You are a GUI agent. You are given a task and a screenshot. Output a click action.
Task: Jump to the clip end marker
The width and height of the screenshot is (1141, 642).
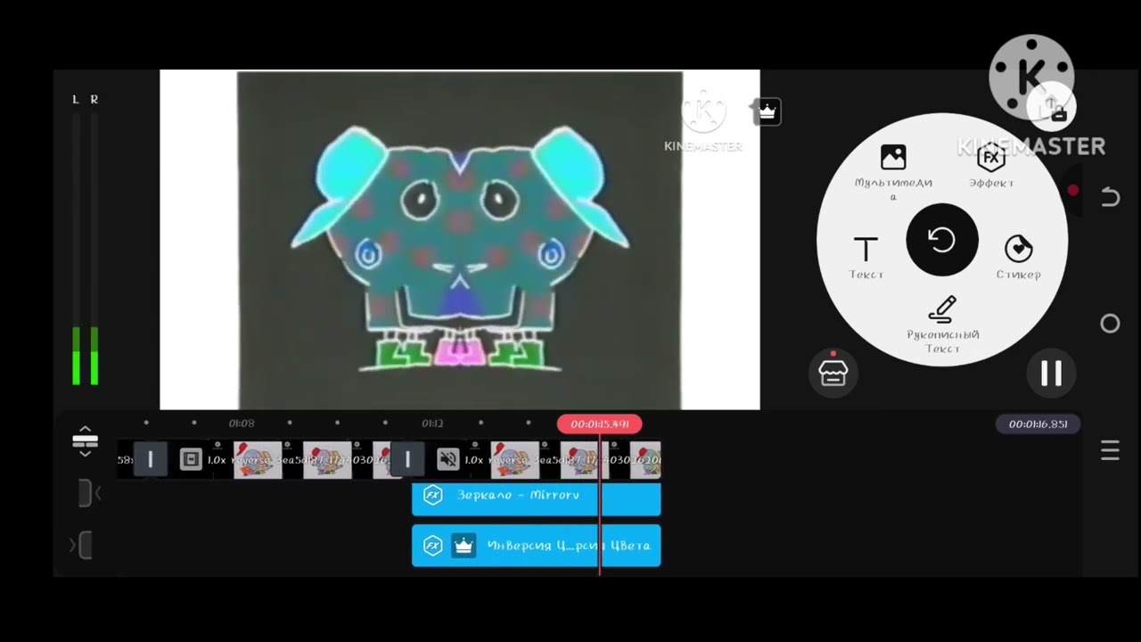pyautogui.click(x=82, y=545)
